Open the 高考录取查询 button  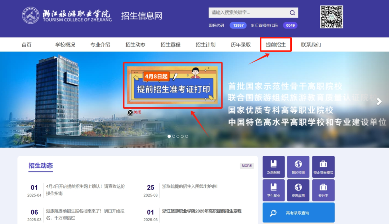[x=298, y=213]
